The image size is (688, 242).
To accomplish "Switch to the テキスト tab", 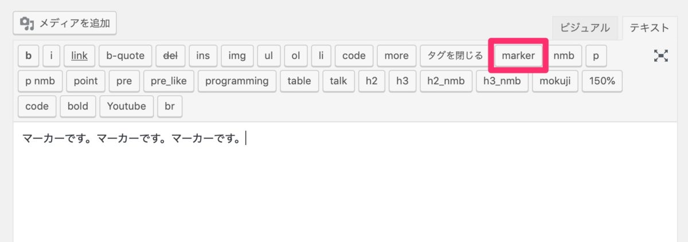I will [649, 28].
